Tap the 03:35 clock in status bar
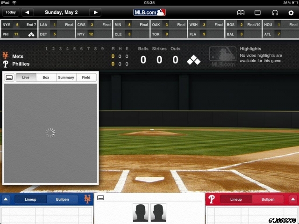The width and height of the screenshot is (299, 224). (x=149, y=3)
